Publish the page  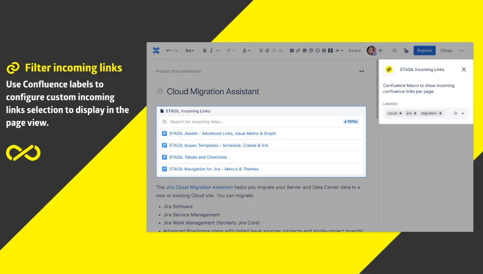click(425, 50)
